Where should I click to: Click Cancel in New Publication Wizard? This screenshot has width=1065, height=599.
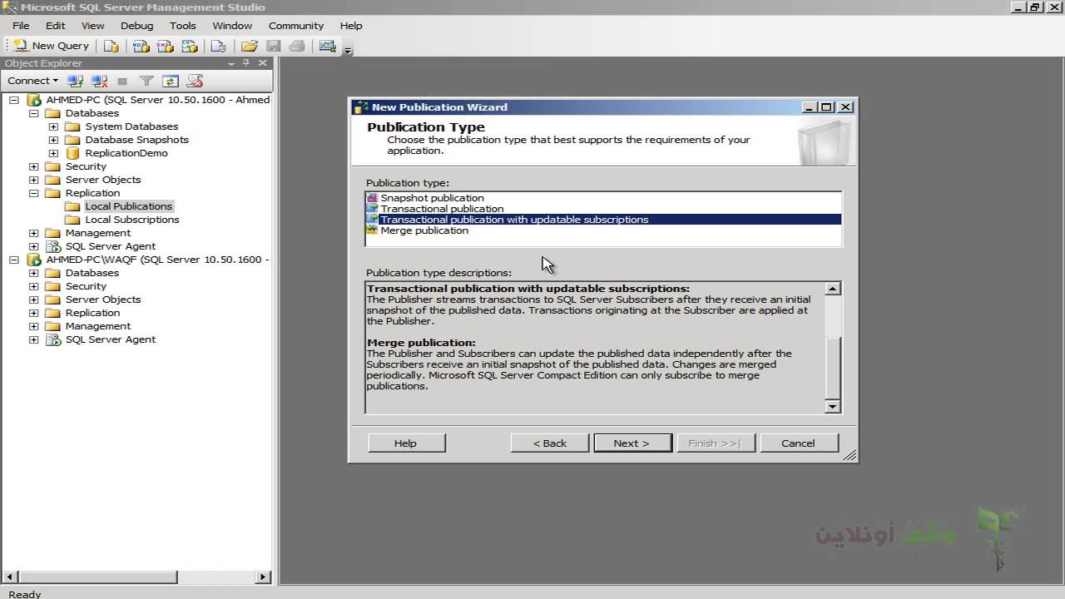[x=799, y=443]
